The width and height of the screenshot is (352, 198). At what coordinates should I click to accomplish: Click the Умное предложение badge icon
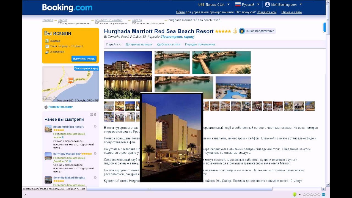(x=242, y=31)
